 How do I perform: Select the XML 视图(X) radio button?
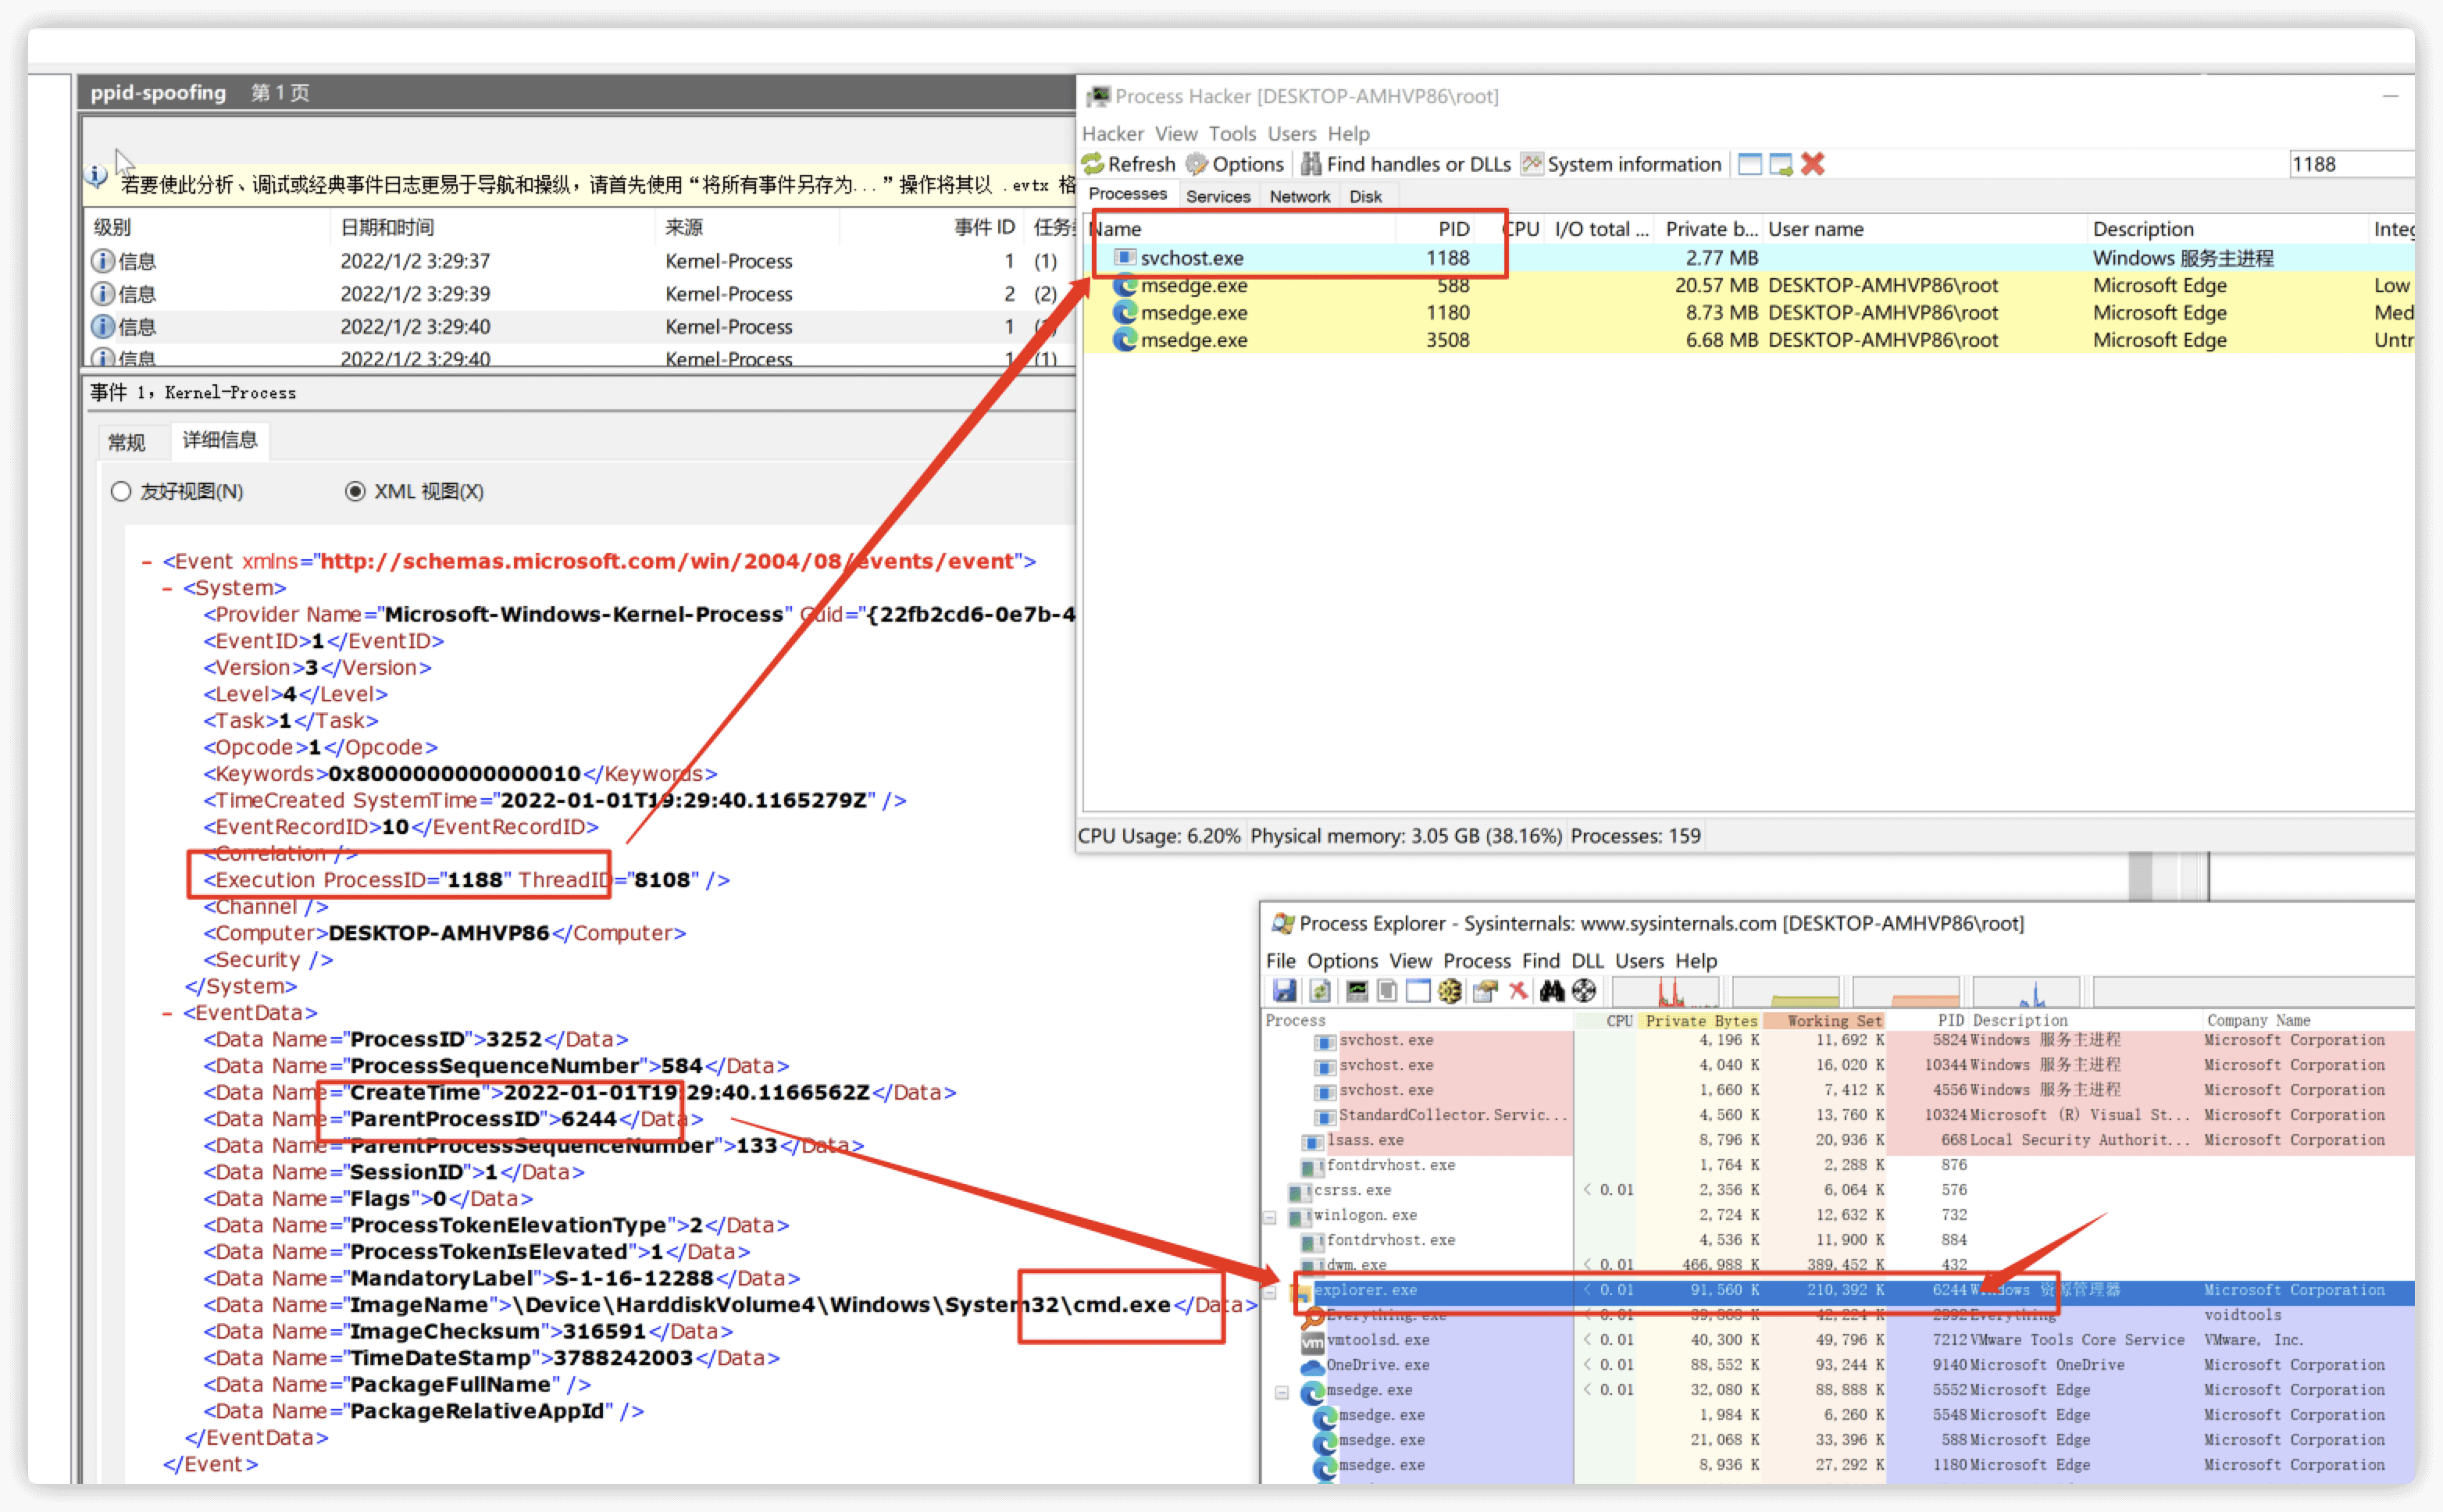coord(355,491)
